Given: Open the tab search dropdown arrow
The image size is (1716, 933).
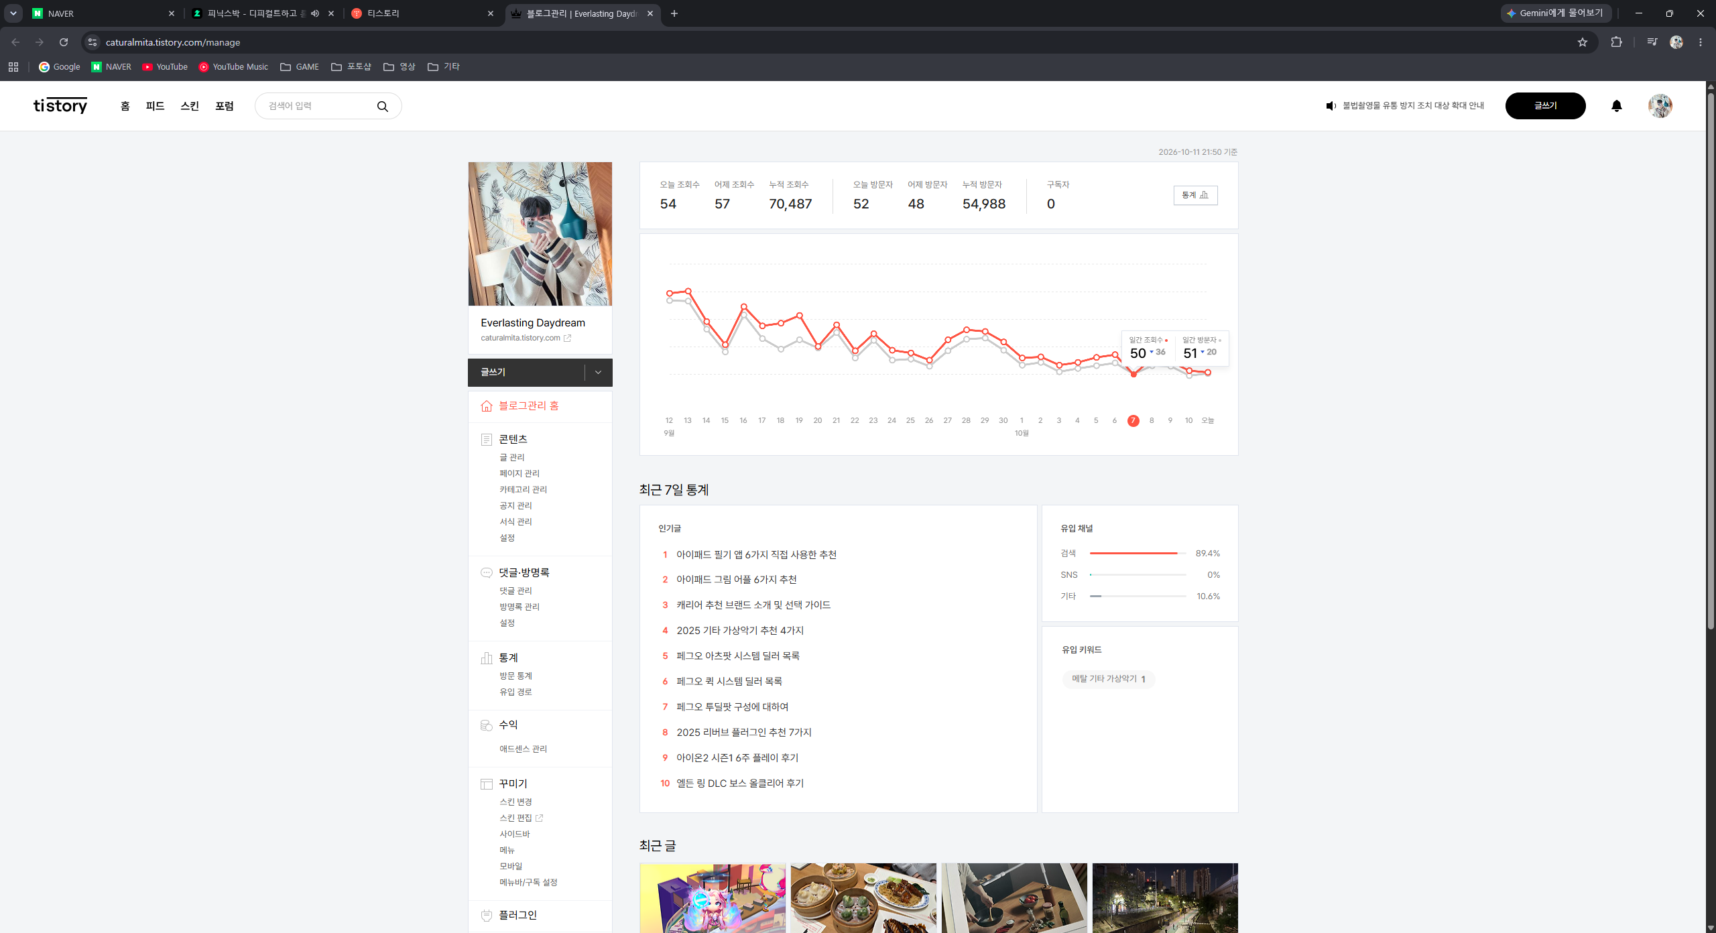Looking at the screenshot, I should [13, 13].
